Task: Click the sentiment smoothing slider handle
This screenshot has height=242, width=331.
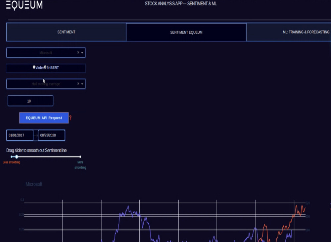Action: 17,157
